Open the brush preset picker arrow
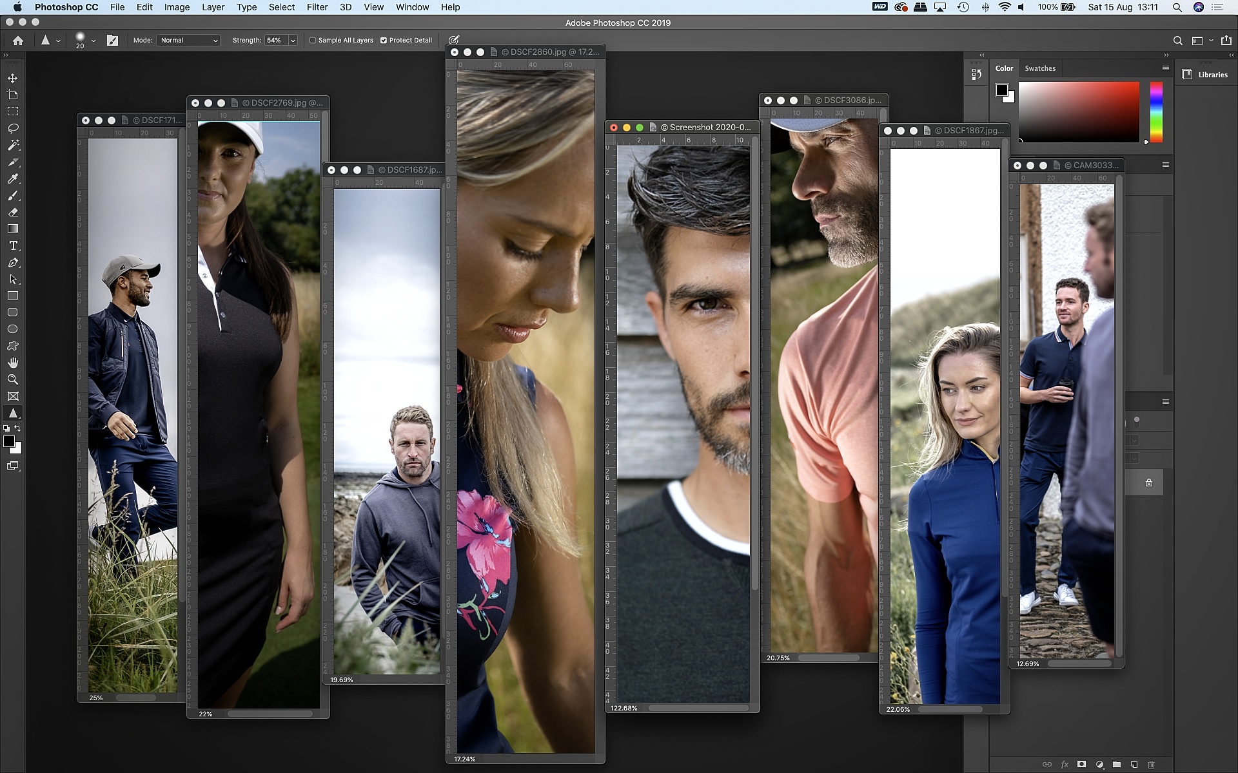The height and width of the screenshot is (773, 1238). click(93, 40)
